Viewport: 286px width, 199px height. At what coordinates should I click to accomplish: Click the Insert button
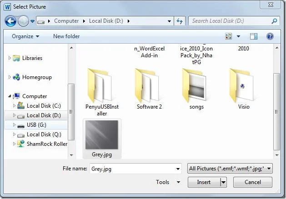[204, 182]
